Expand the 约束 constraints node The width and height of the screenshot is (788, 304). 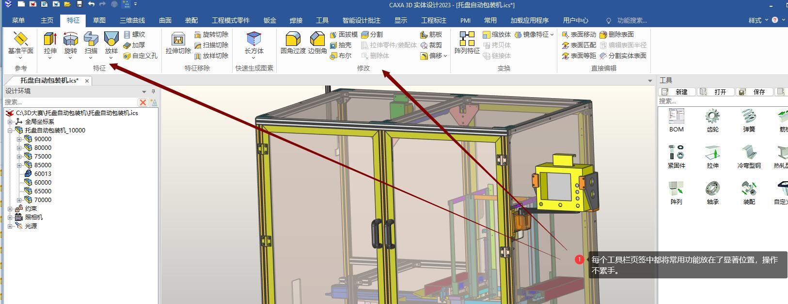tap(10, 209)
